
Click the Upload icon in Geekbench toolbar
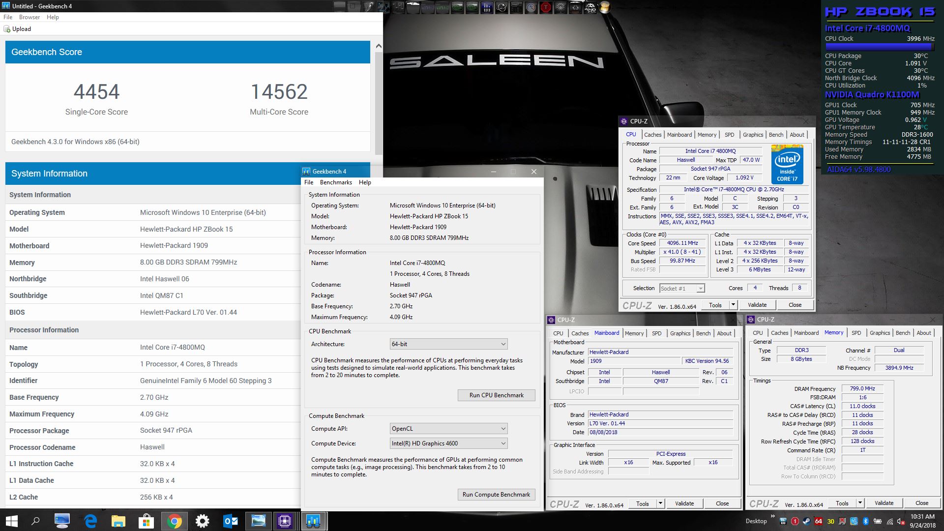click(7, 29)
